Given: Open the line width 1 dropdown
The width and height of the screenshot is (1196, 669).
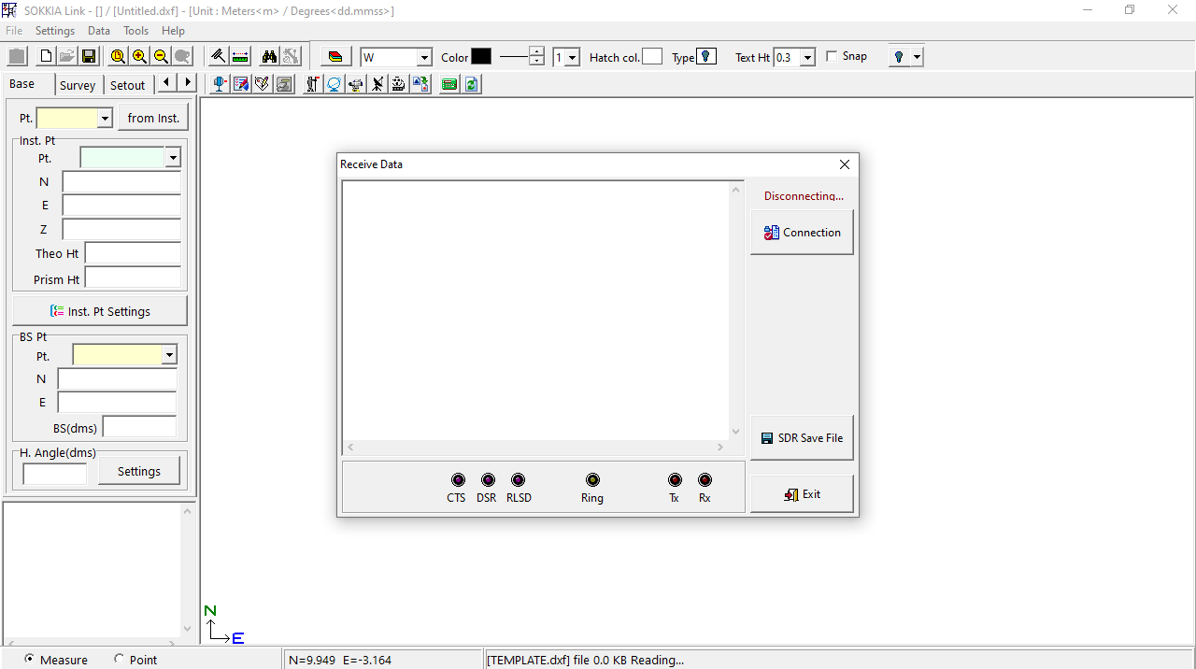Looking at the screenshot, I should click(573, 57).
